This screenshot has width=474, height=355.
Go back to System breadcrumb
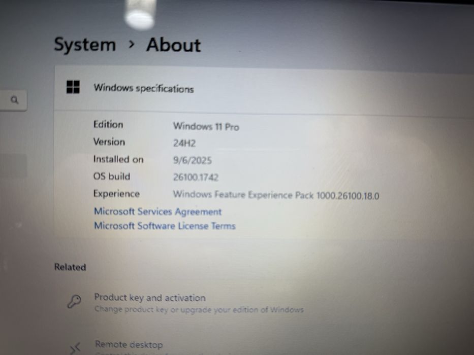[85, 45]
